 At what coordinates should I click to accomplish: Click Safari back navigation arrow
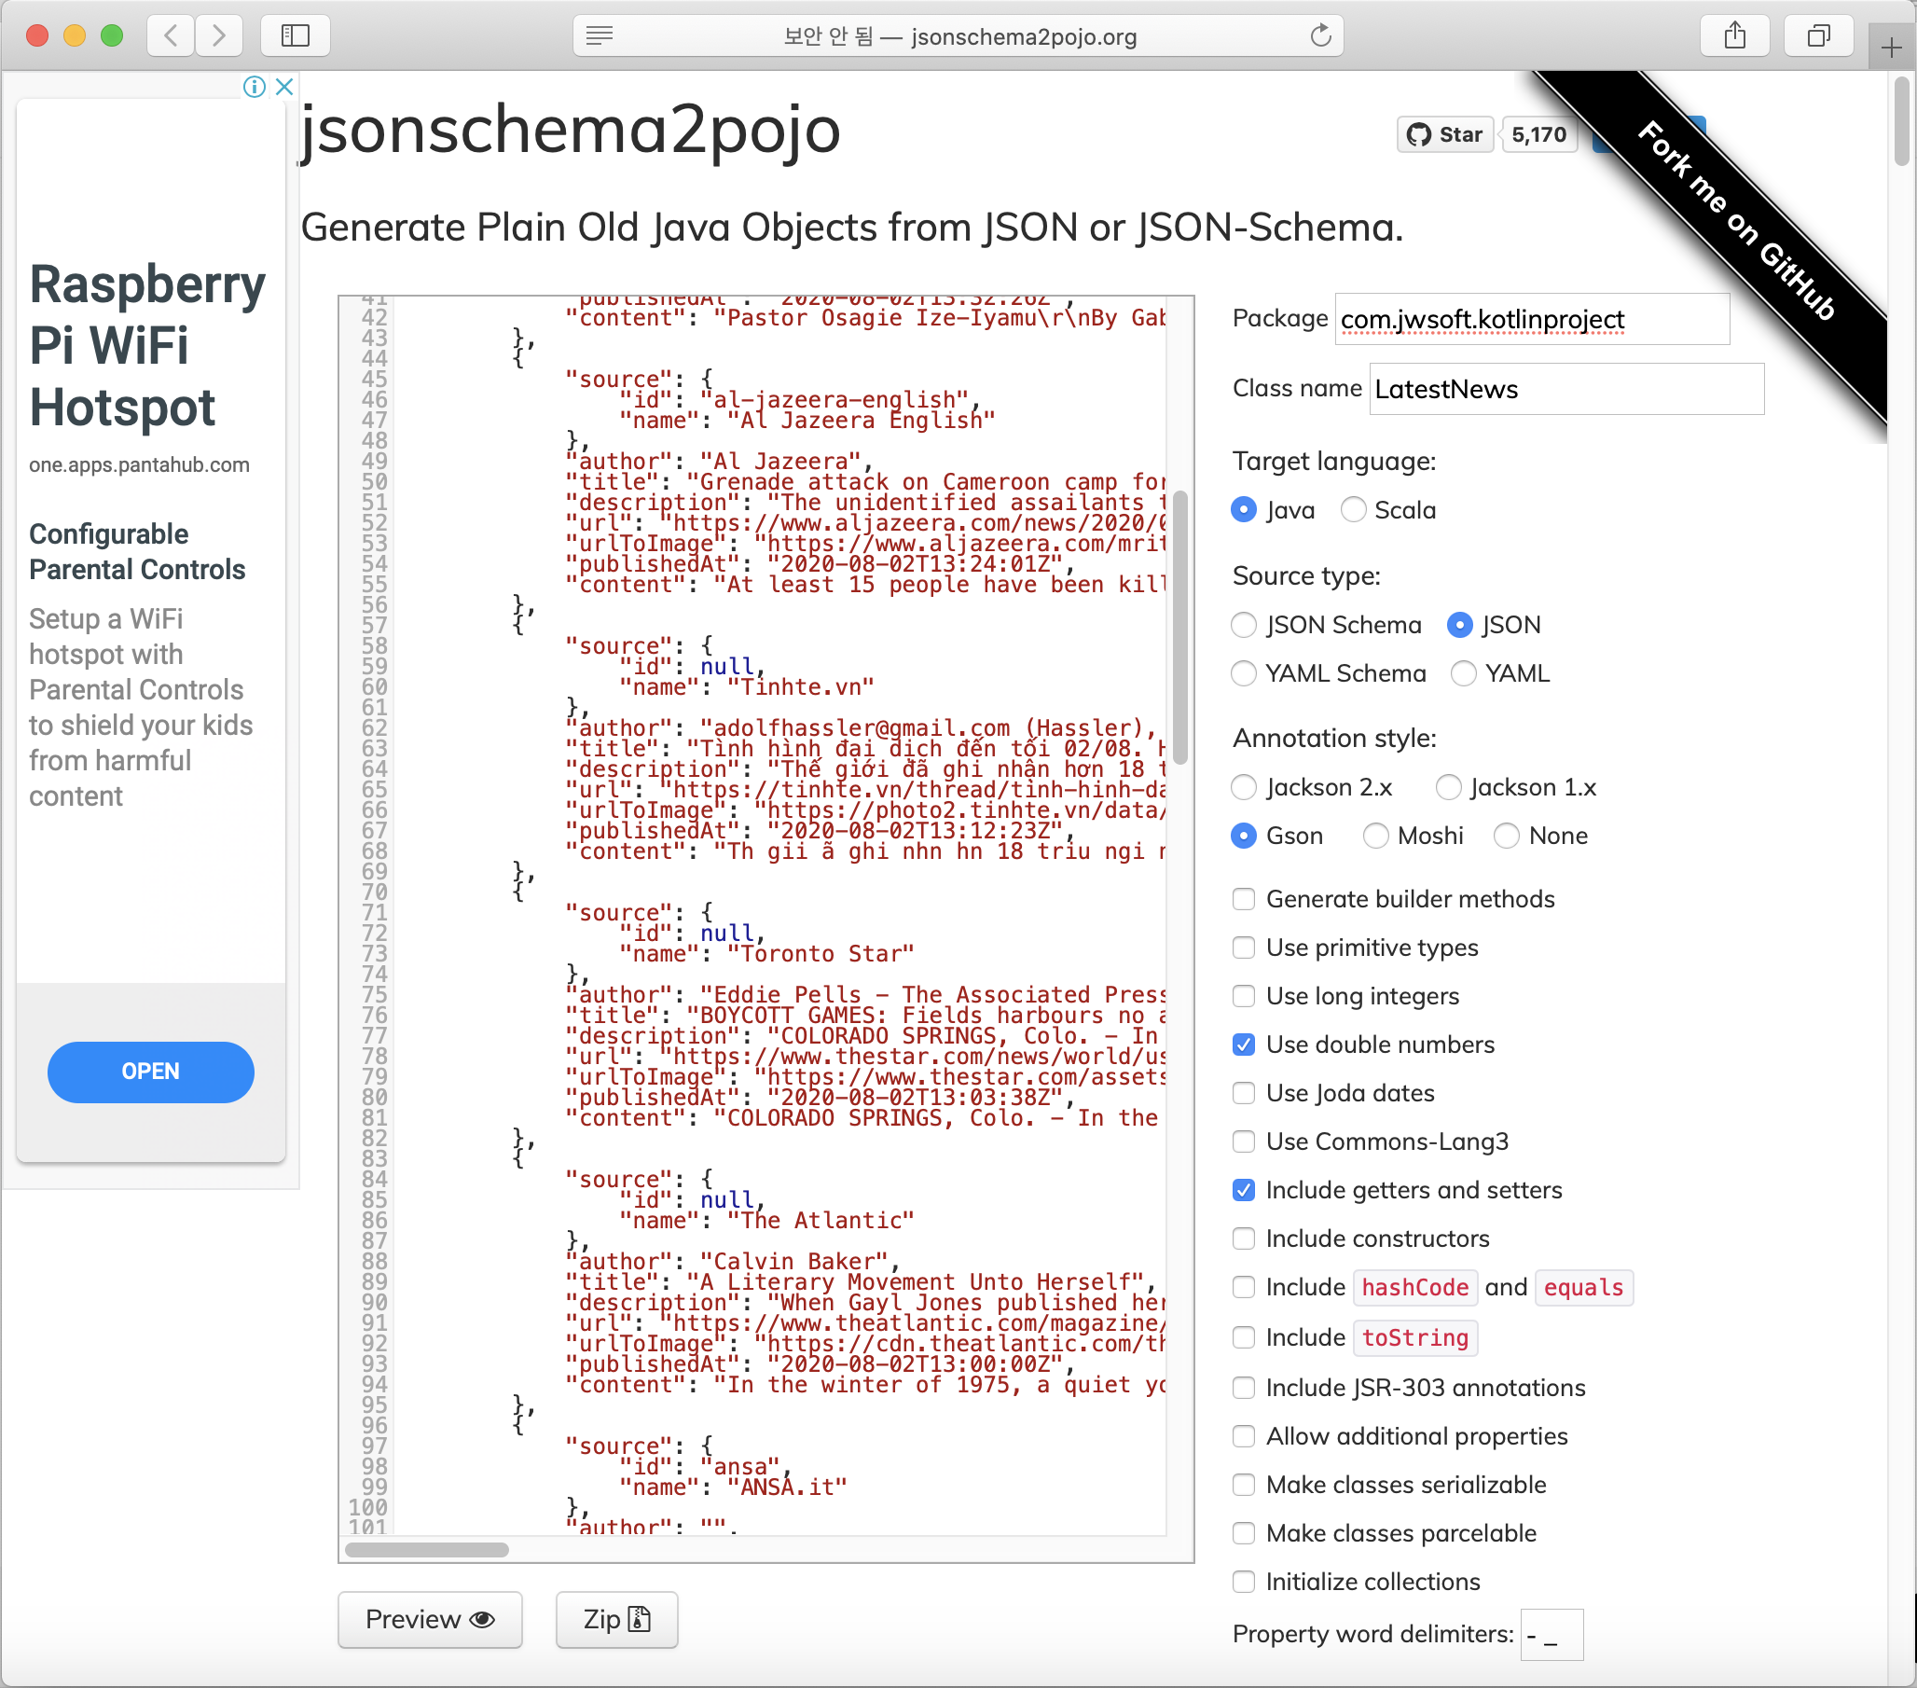[x=171, y=35]
